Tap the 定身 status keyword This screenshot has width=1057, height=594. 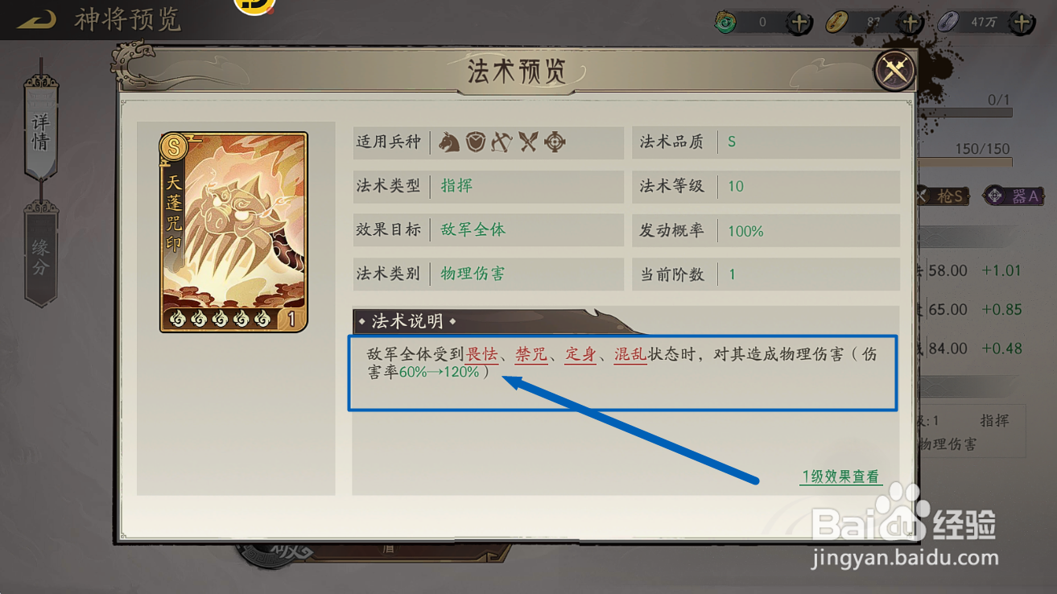tap(580, 354)
